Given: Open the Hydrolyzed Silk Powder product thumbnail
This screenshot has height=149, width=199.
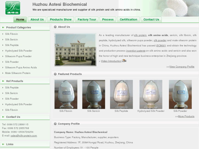Looking at the screenshot, I should click(x=151, y=94).
